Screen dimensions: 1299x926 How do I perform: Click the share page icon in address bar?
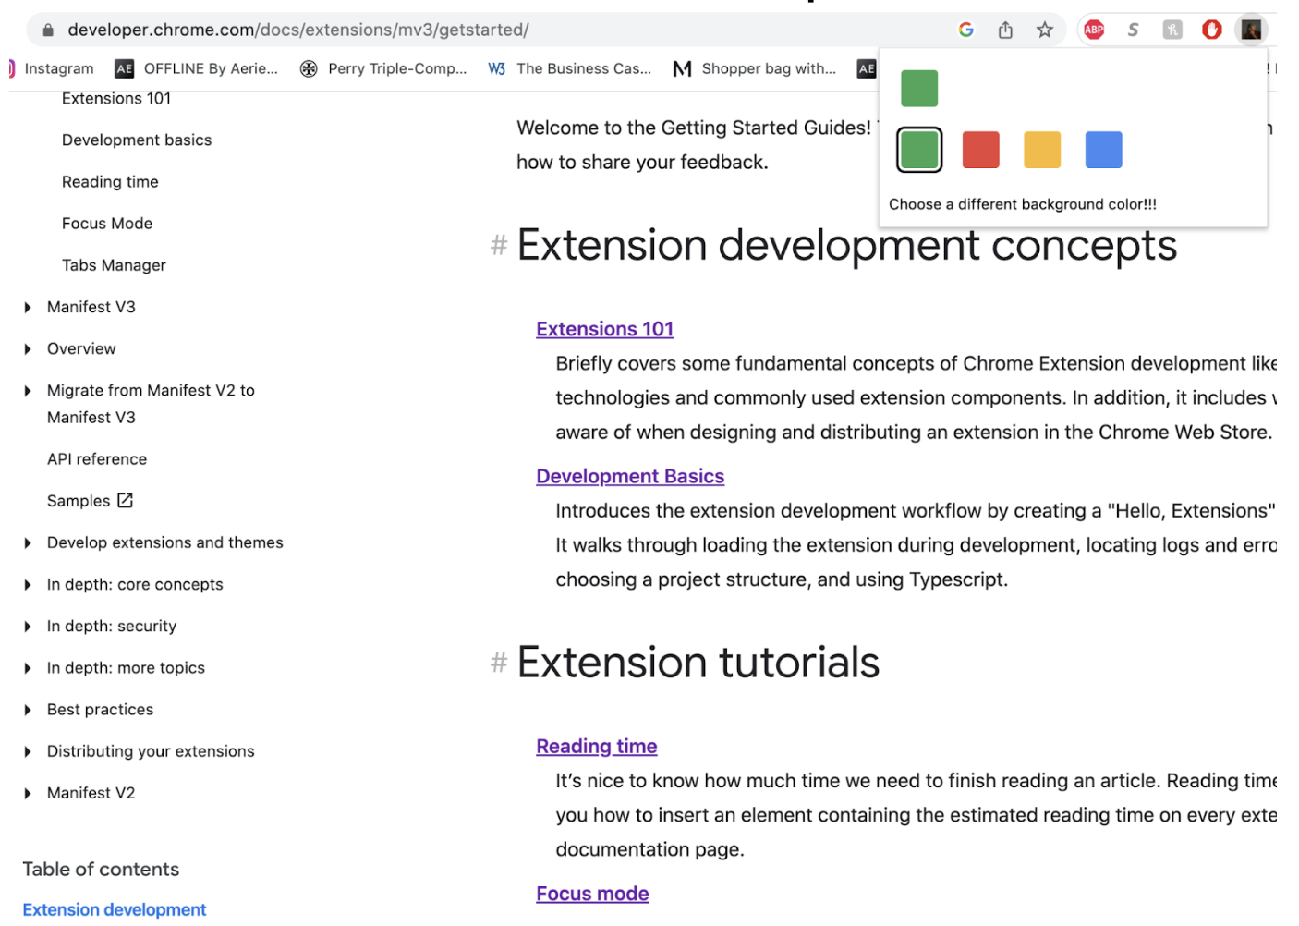pyautogui.click(x=1005, y=30)
